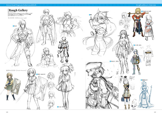This screenshot has width=162, height=115.
Task: Select the standing caped knight sketch, hands on hips
Action: [47, 27]
